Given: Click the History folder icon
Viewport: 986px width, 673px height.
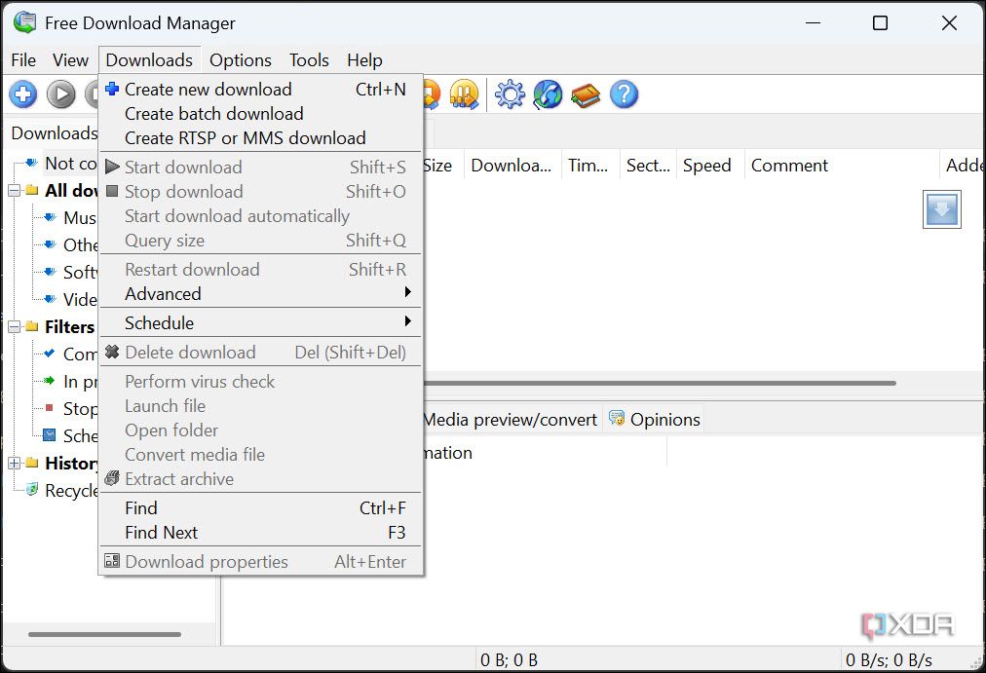Looking at the screenshot, I should point(32,464).
